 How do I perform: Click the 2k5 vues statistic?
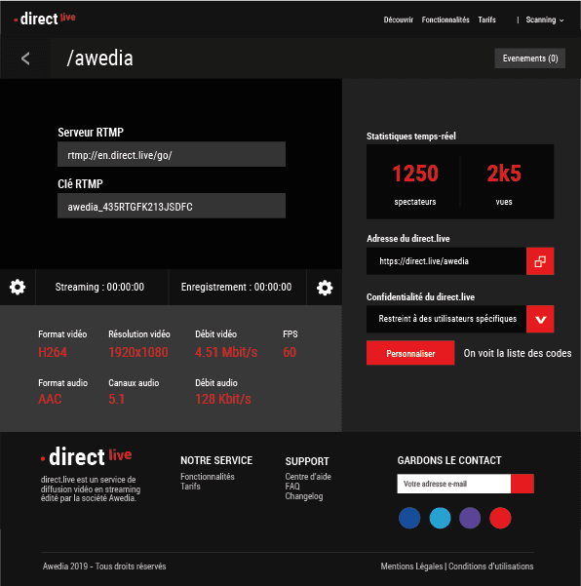504,183
